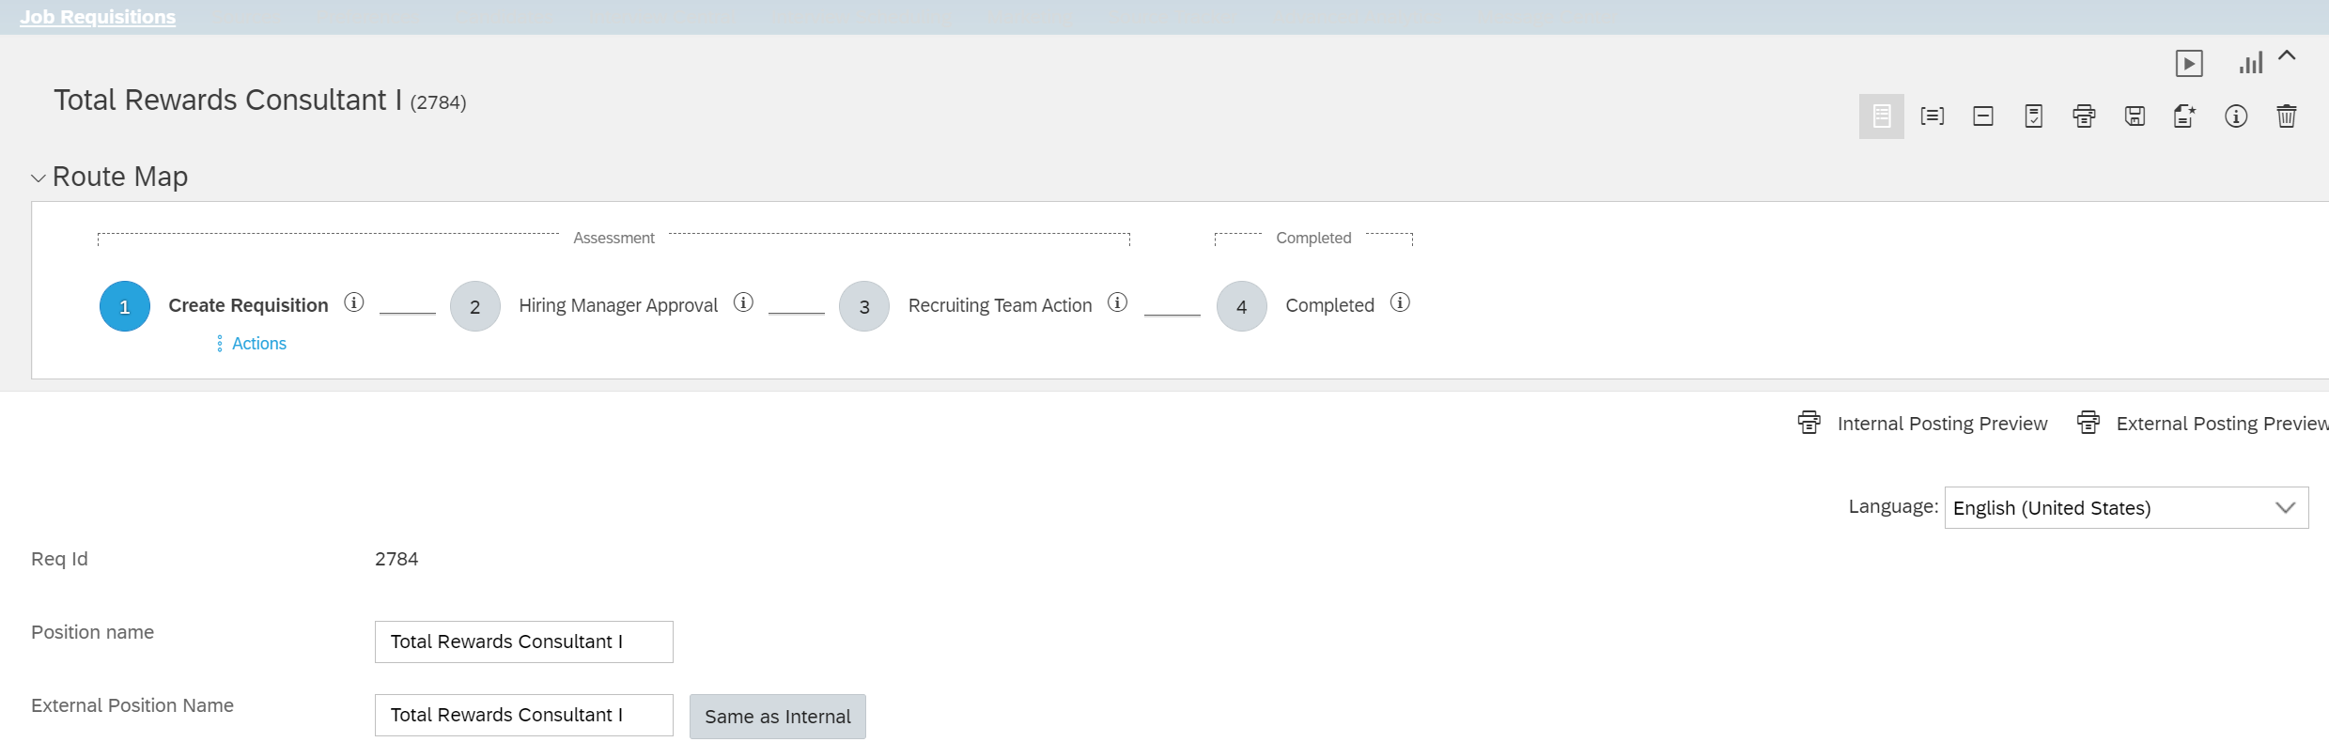Open the bar chart analytics icon
Viewport: 2329px width, 742px height.
pos(2251,64)
